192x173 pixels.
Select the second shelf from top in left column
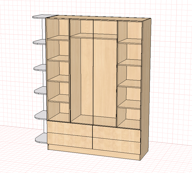(x=58, y=58)
